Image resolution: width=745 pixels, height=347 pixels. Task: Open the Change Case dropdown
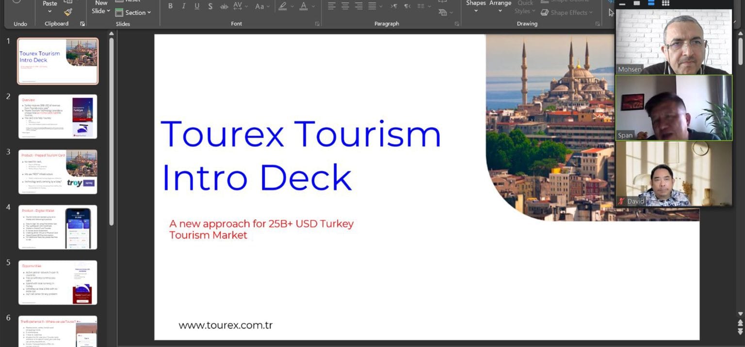click(x=262, y=6)
